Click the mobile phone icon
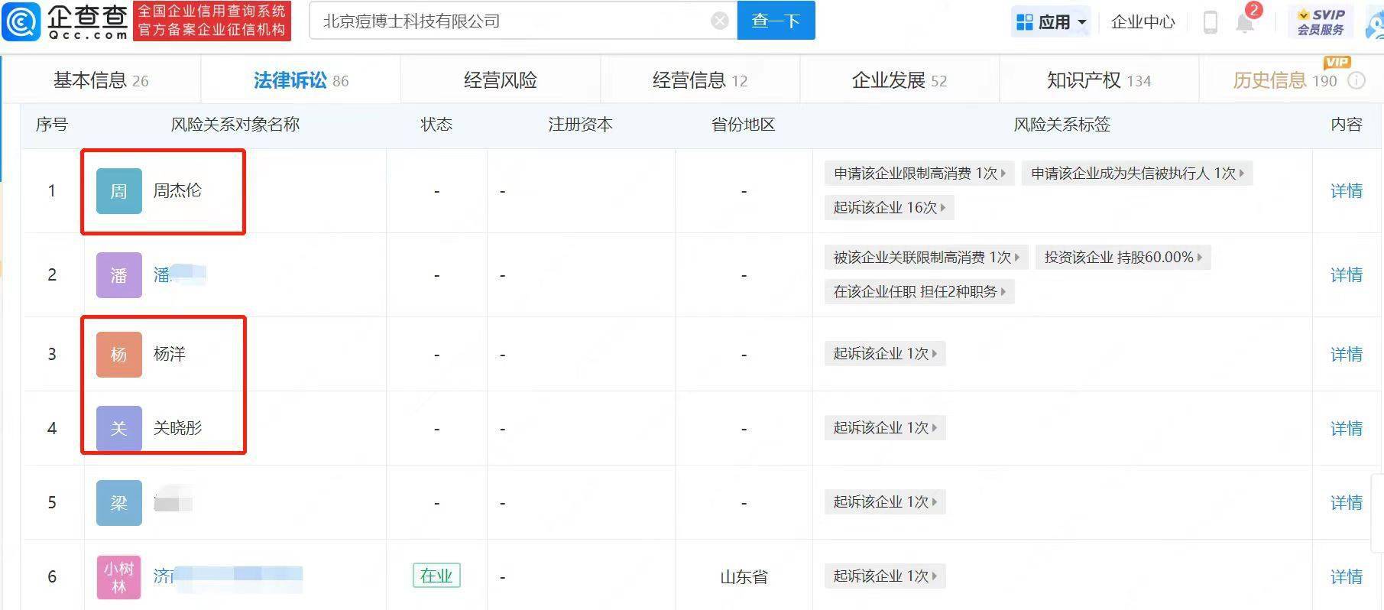Image resolution: width=1384 pixels, height=610 pixels. [x=1210, y=22]
